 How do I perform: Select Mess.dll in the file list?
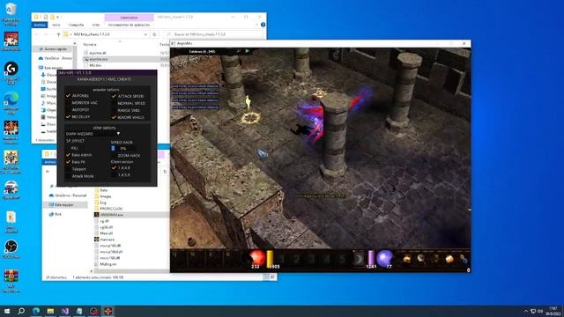point(104,233)
